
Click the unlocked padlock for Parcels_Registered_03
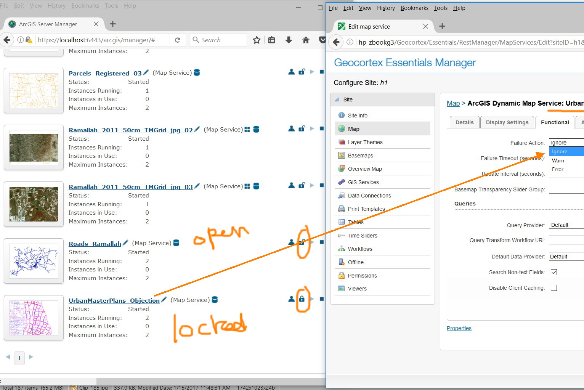(302, 72)
